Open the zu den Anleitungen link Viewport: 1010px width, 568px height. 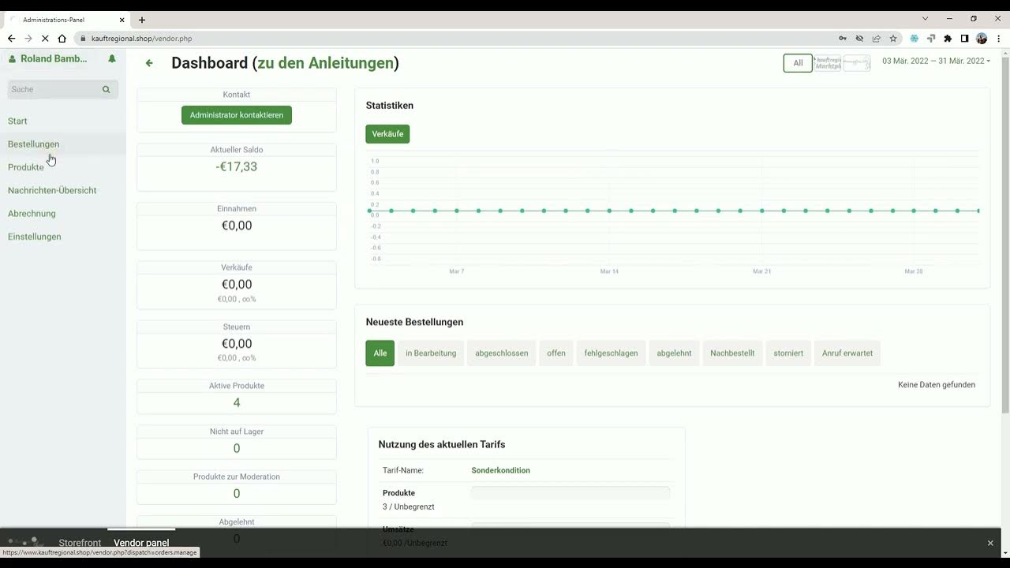tap(325, 63)
